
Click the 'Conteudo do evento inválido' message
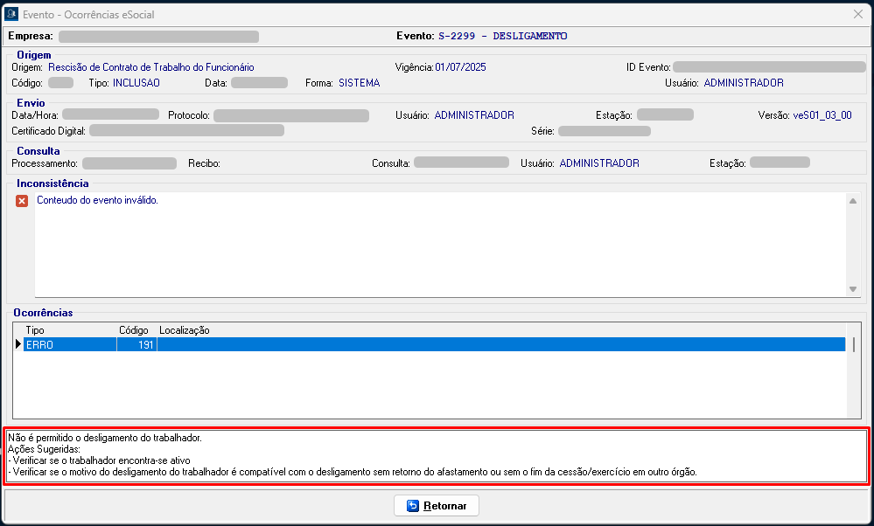pos(97,200)
